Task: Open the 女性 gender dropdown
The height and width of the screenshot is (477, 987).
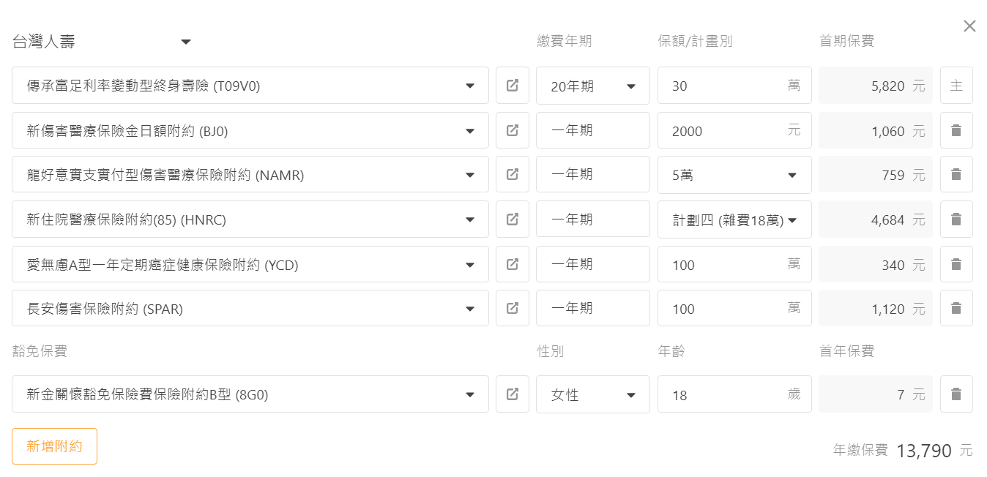Action: [x=592, y=395]
